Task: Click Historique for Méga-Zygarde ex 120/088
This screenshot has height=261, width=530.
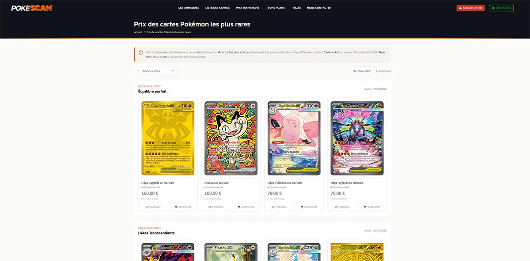Action: click(x=342, y=207)
